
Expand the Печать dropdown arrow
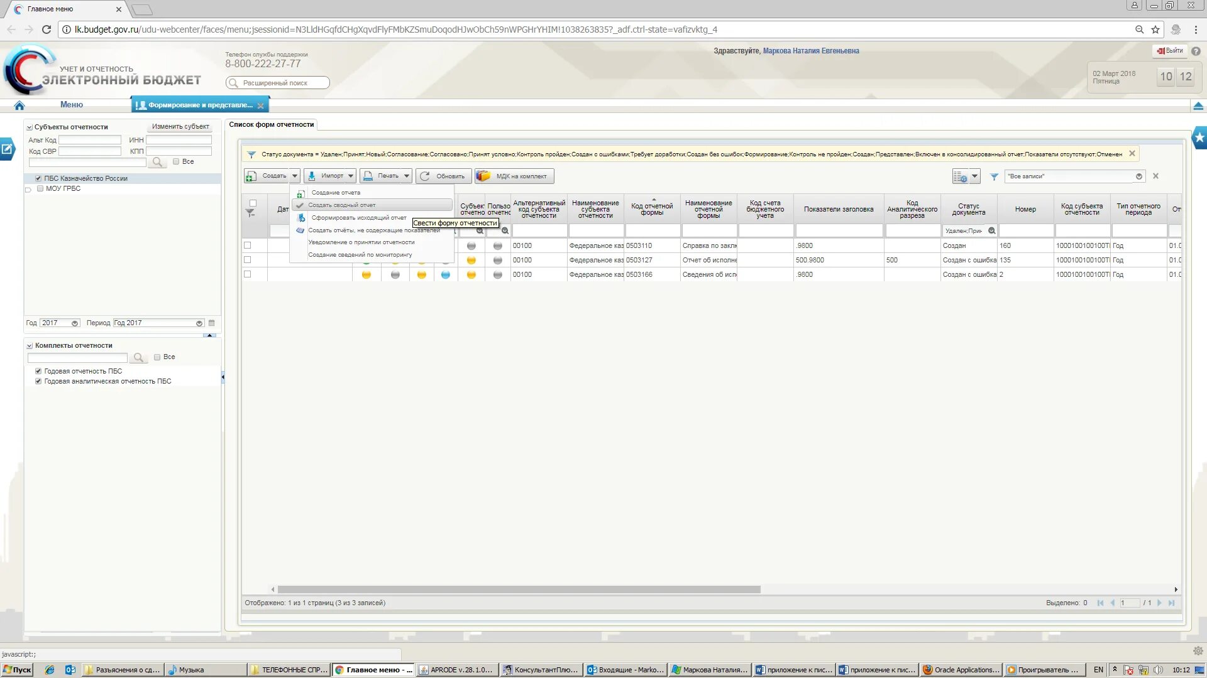point(407,176)
